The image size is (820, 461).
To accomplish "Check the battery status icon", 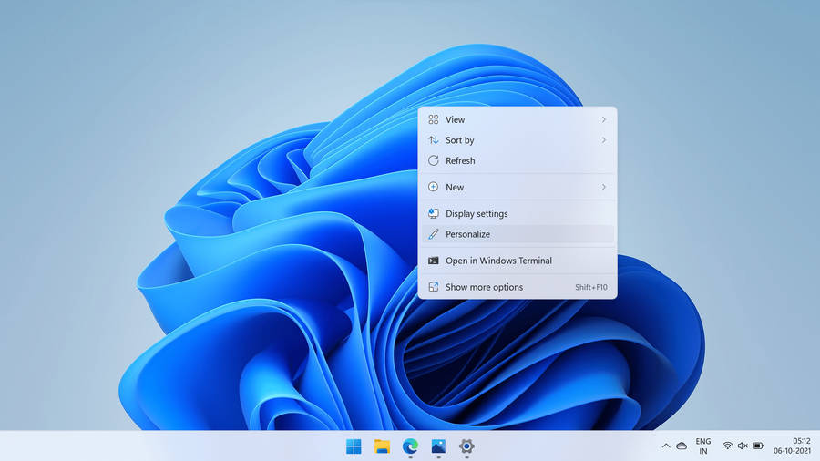I will [758, 446].
